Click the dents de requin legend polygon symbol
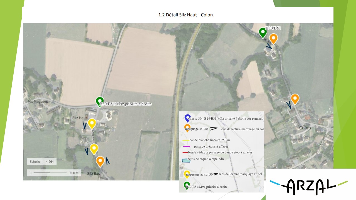 (x=185, y=161)
